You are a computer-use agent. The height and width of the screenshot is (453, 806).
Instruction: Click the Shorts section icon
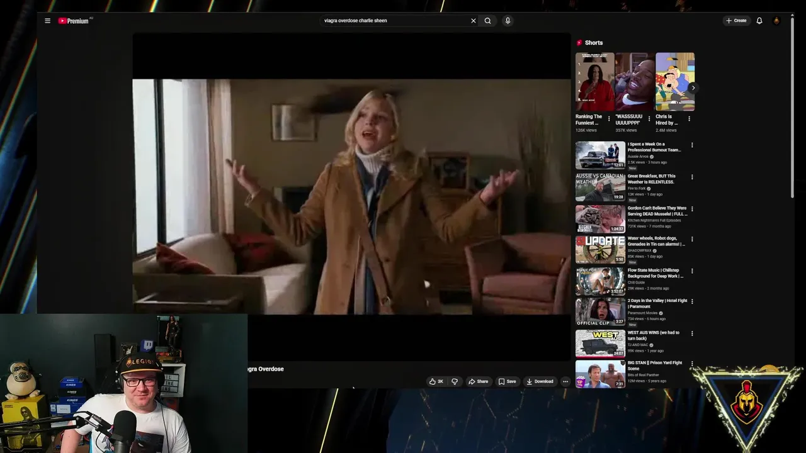(579, 43)
